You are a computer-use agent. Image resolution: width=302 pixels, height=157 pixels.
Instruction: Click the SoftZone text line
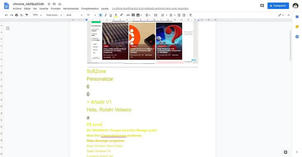pos(96,71)
